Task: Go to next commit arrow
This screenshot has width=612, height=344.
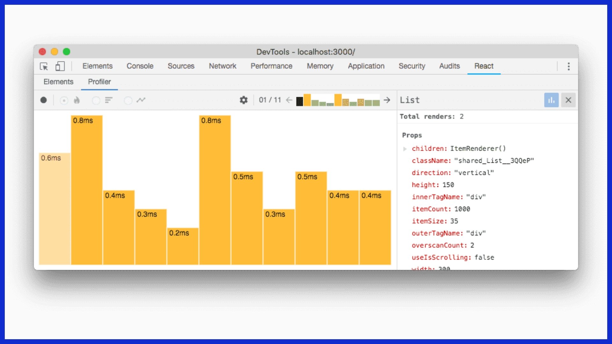Action: pyautogui.click(x=387, y=100)
